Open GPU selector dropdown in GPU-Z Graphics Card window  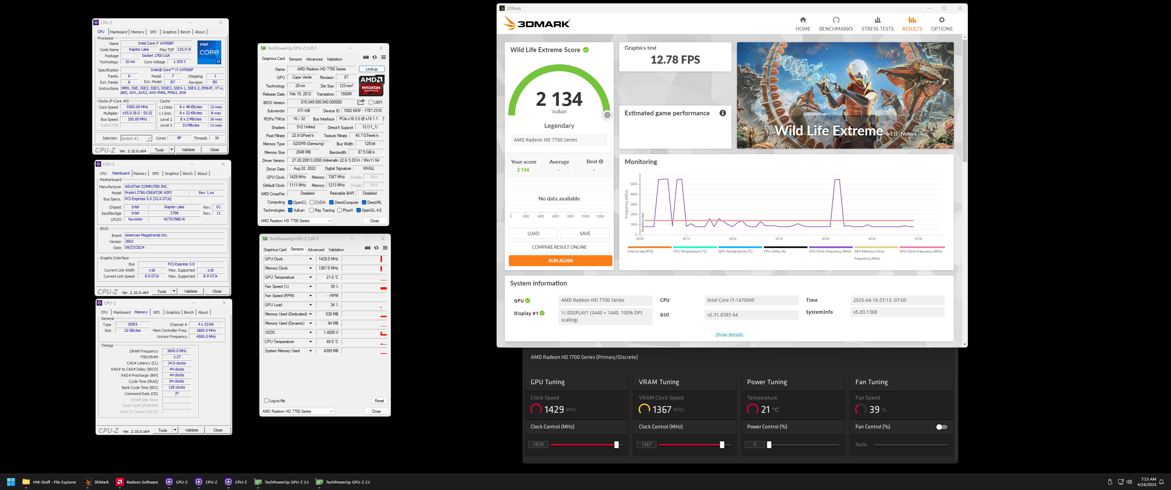tap(296, 221)
